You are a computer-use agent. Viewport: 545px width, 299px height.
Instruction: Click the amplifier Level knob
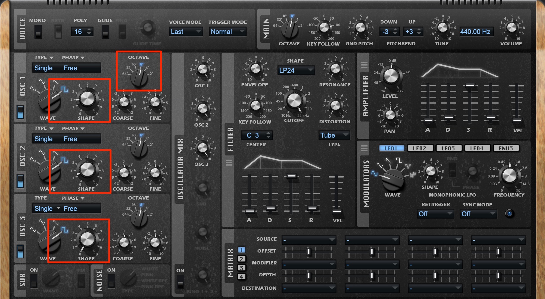coord(391,76)
